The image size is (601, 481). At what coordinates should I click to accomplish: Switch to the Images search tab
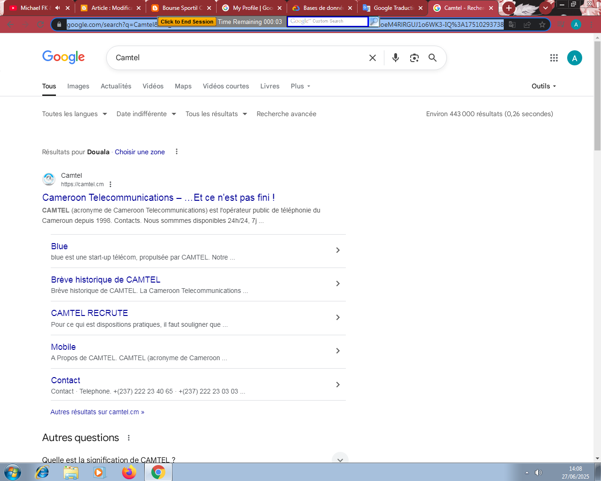tap(78, 86)
